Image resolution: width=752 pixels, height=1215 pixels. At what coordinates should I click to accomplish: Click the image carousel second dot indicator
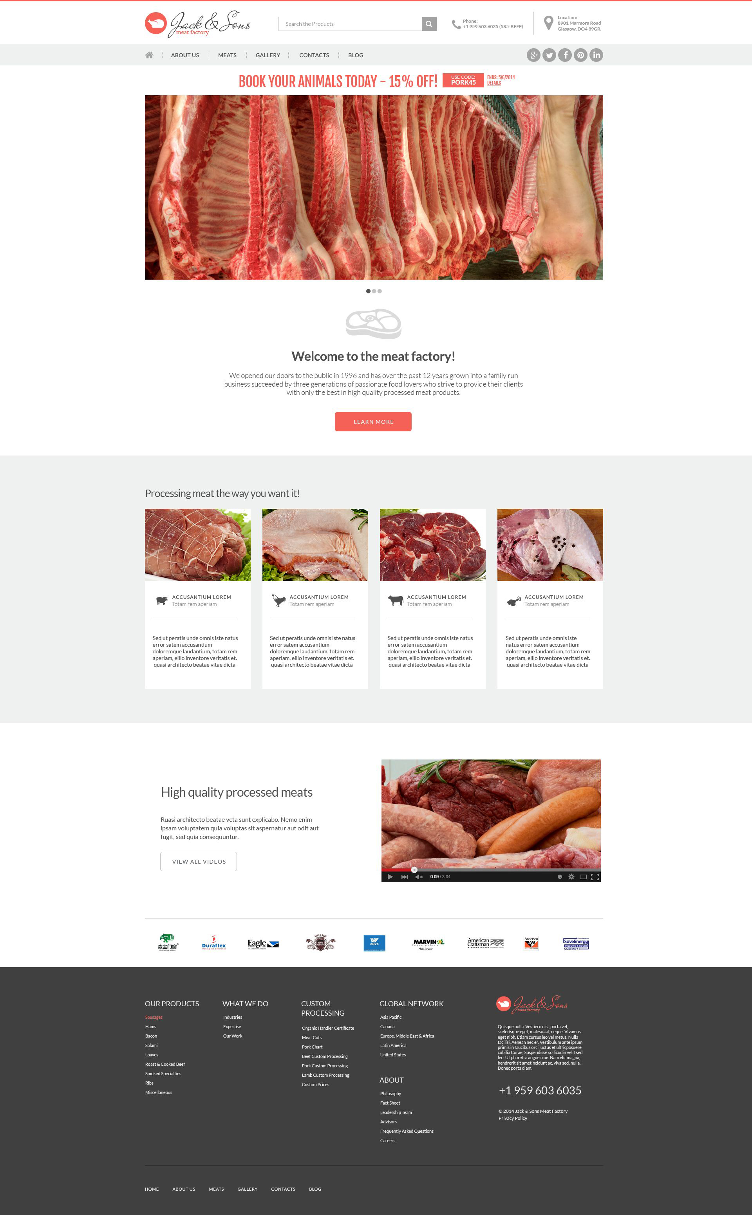point(375,293)
